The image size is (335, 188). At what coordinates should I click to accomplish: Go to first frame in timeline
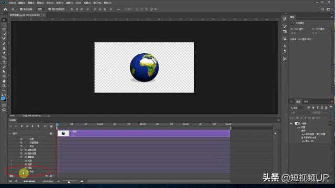pyautogui.click(x=10, y=126)
